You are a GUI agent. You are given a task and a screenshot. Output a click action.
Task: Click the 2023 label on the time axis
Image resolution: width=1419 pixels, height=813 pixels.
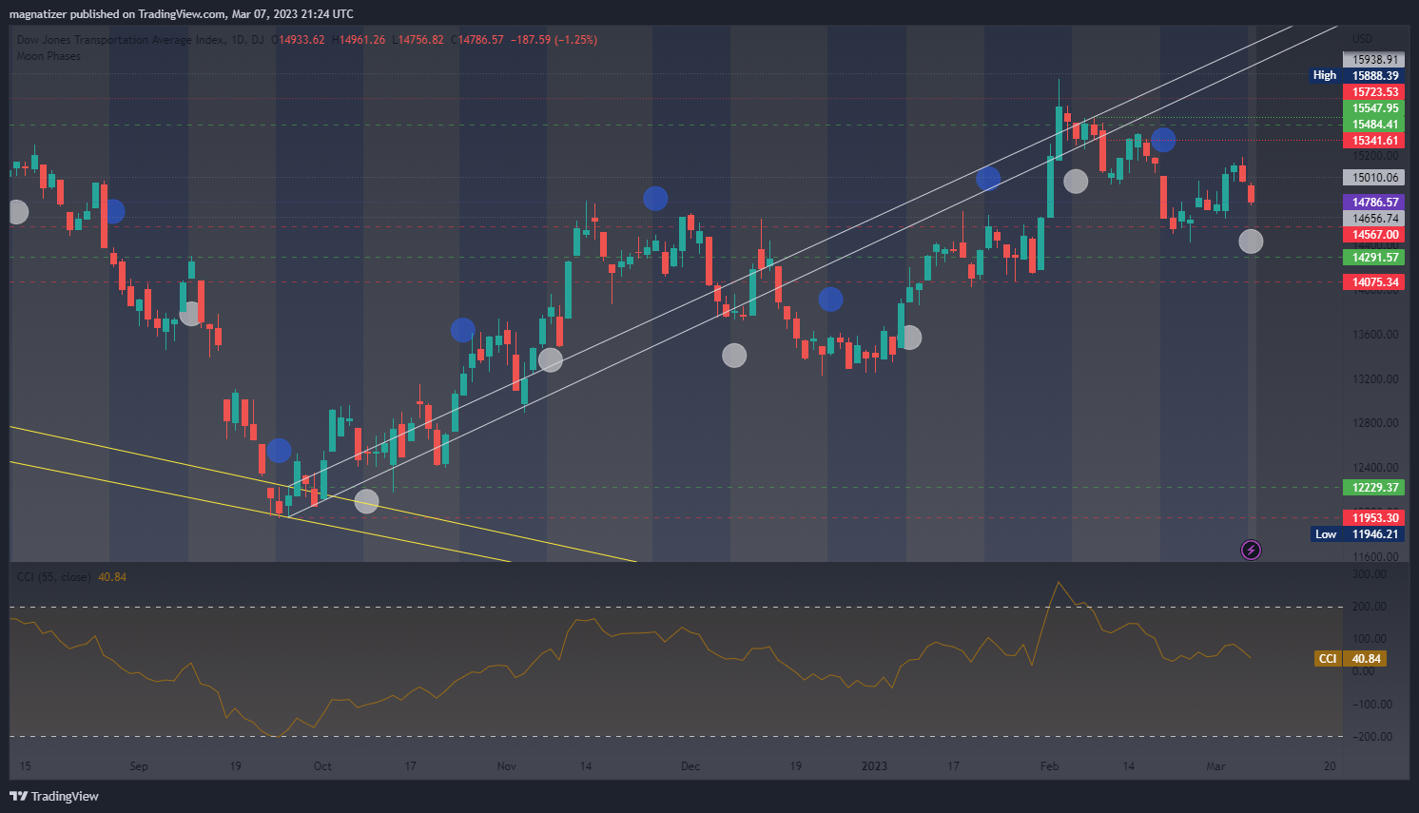click(x=874, y=766)
